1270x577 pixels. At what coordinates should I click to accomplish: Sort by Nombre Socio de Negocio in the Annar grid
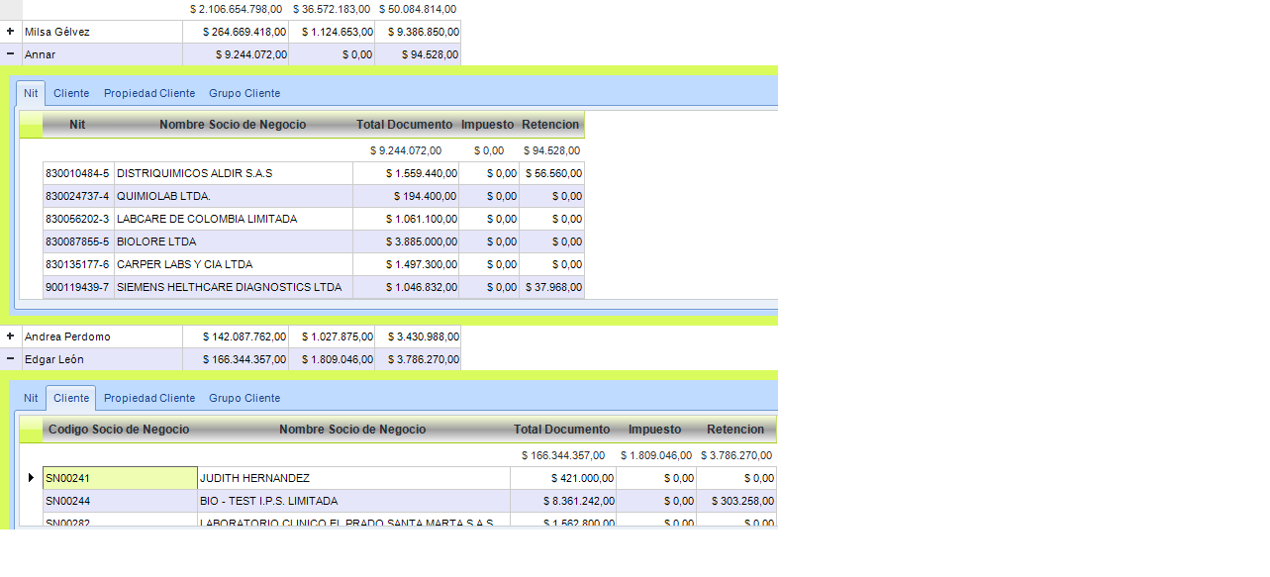point(233,125)
